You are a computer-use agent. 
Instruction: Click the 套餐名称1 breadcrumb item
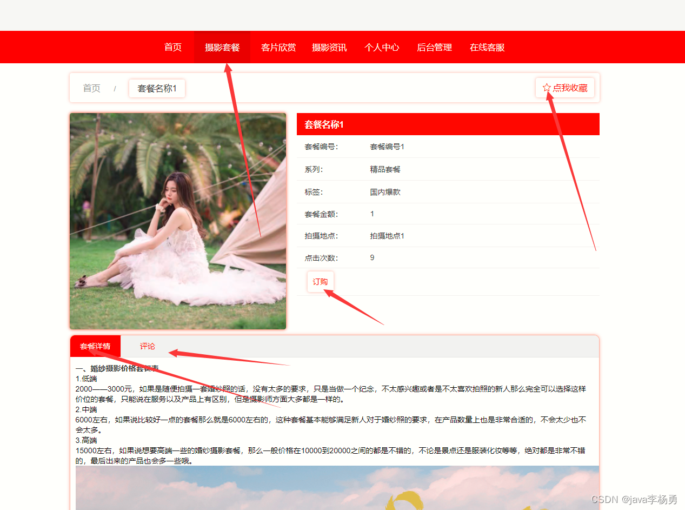(x=157, y=88)
